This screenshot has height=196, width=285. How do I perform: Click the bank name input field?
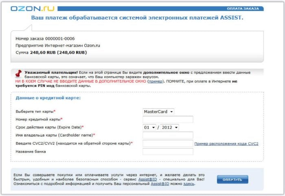pyautogui.click(x=168, y=152)
